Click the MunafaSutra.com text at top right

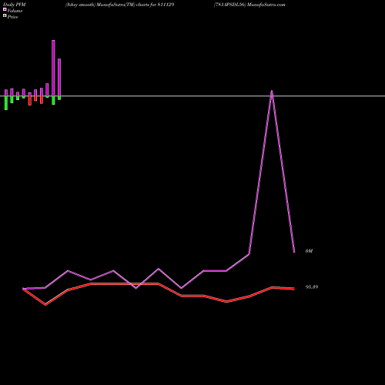click(x=266, y=5)
